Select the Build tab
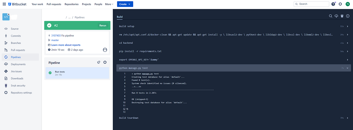 pyautogui.click(x=120, y=17)
